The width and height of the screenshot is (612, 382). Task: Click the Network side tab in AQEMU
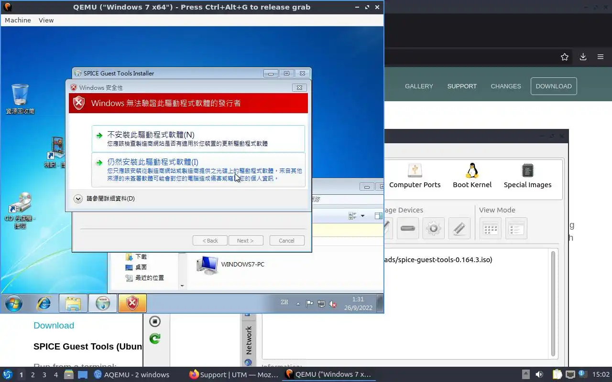[249, 340]
